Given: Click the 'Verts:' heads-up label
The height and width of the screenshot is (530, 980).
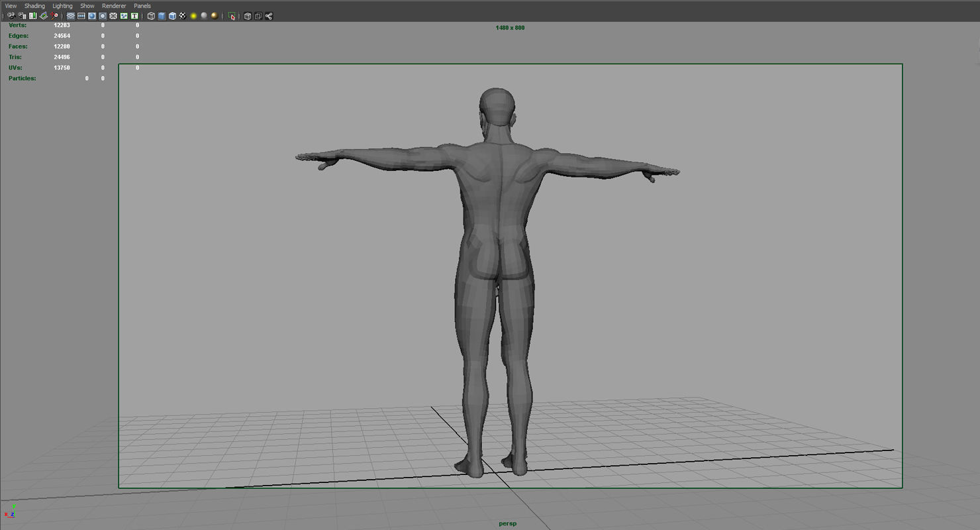Looking at the screenshot, I should click(17, 25).
